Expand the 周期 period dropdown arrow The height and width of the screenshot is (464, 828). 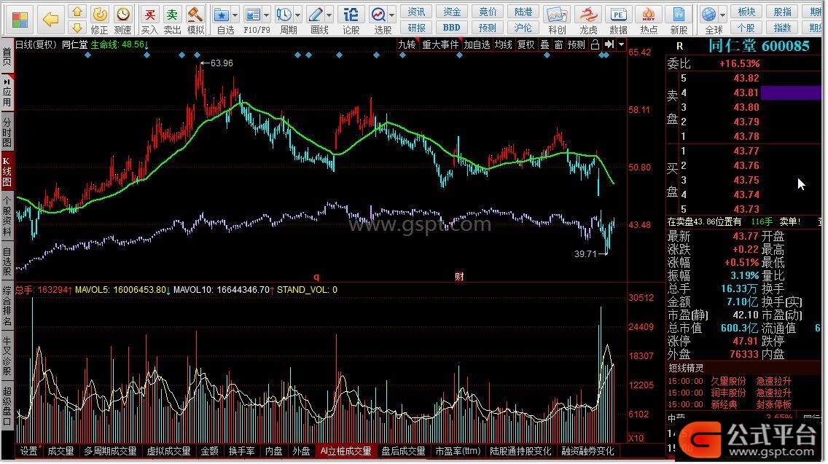[x=298, y=15]
